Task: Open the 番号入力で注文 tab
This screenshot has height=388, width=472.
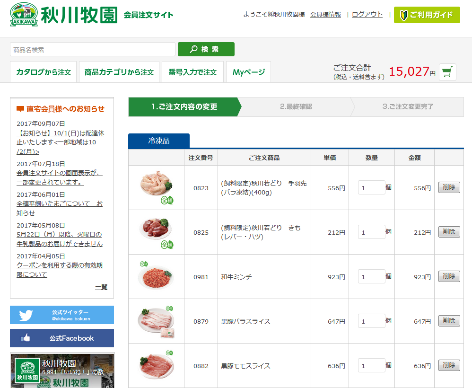Action: click(192, 72)
